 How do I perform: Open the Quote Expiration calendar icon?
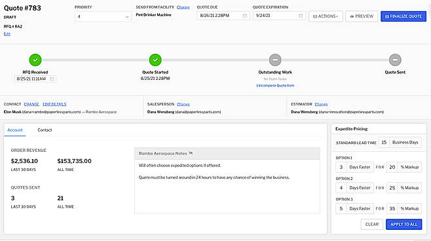301,16
